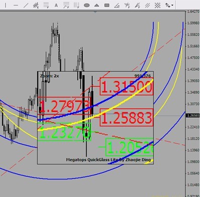The width and height of the screenshot is (200, 197).
Task: Select the diagonal trendline tool
Action: pyautogui.click(x=26, y=6)
